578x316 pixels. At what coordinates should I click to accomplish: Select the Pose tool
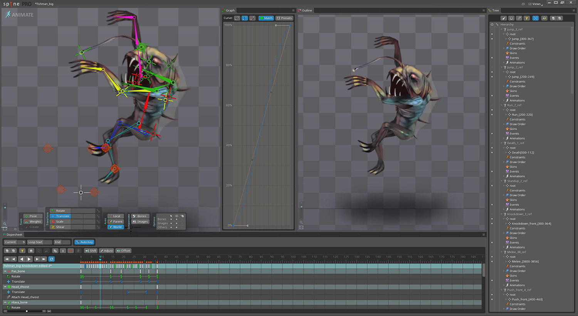coord(33,216)
